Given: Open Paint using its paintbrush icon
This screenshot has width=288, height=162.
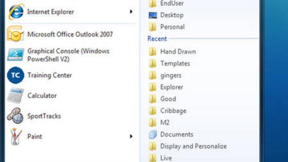Looking at the screenshot, I should pyautogui.click(x=15, y=136).
